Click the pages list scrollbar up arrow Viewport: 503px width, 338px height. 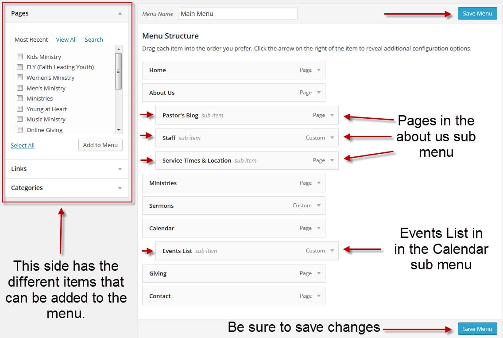[x=119, y=49]
